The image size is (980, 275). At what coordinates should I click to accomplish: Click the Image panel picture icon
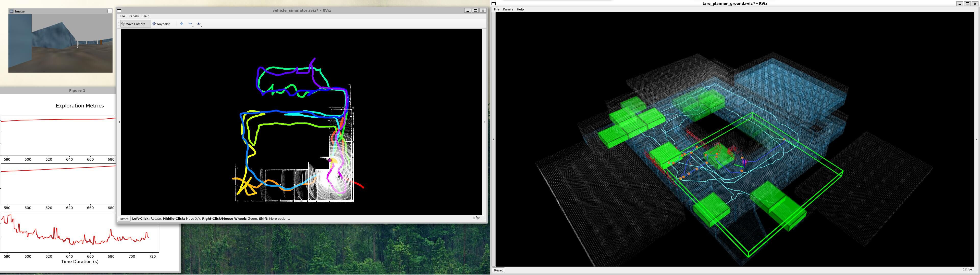[11, 11]
